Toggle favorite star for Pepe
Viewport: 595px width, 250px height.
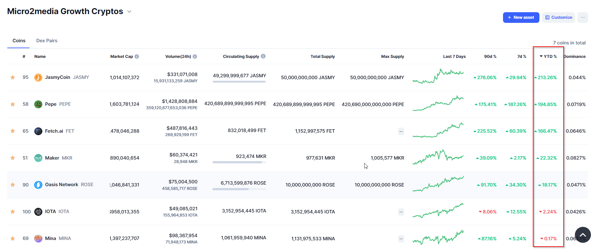pyautogui.click(x=13, y=104)
